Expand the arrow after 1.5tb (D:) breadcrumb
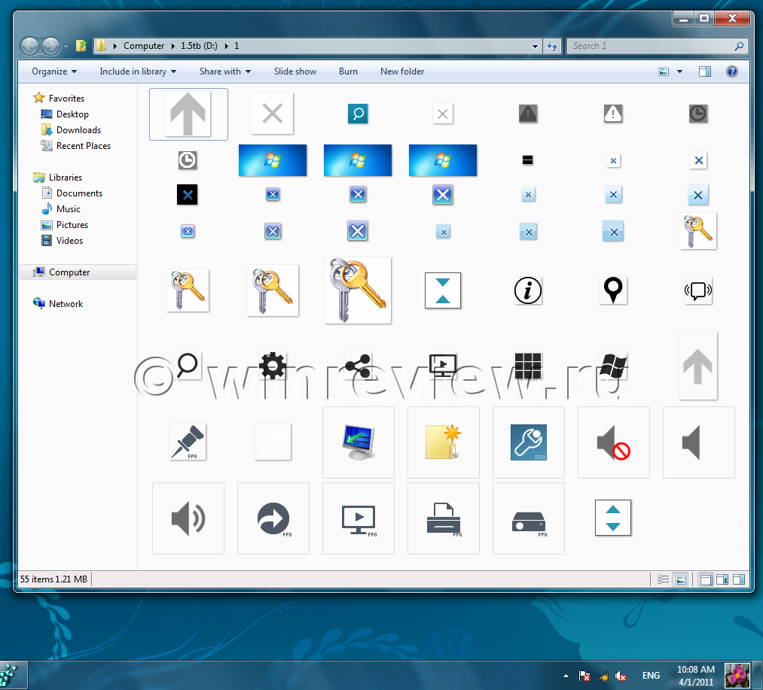 tap(226, 46)
